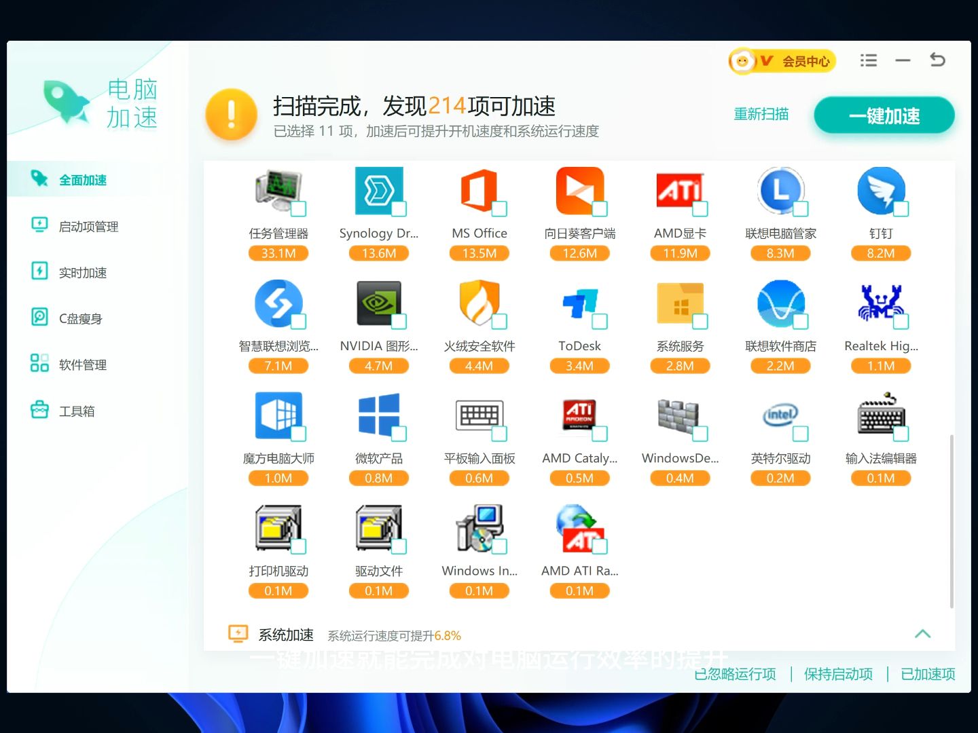Click the AMD ATI Radeon icon
Image resolution: width=978 pixels, height=733 pixels.
point(579,528)
